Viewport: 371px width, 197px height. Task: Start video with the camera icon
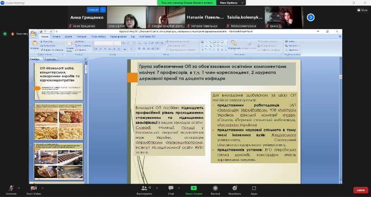pos(33,188)
